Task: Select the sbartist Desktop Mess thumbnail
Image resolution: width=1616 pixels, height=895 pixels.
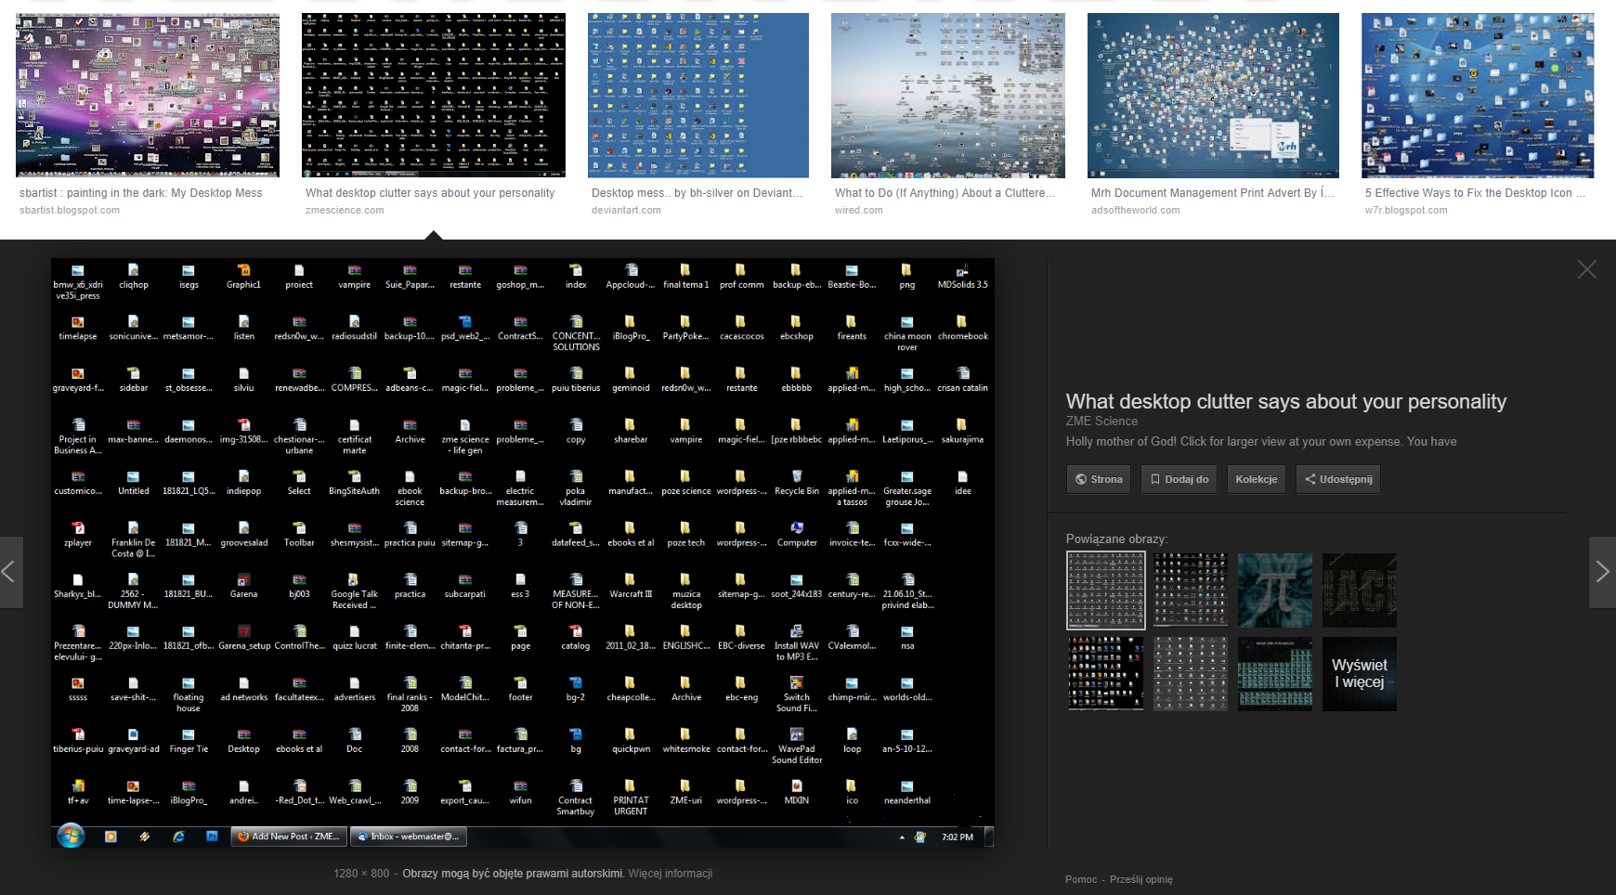Action: (148, 96)
